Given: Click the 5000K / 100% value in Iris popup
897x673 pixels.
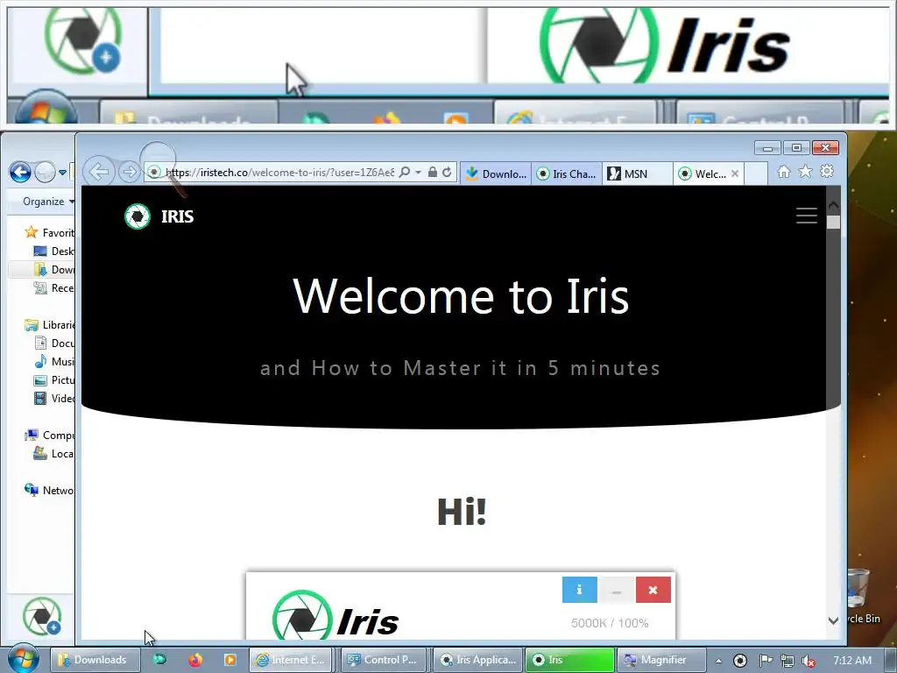Looking at the screenshot, I should (610, 623).
